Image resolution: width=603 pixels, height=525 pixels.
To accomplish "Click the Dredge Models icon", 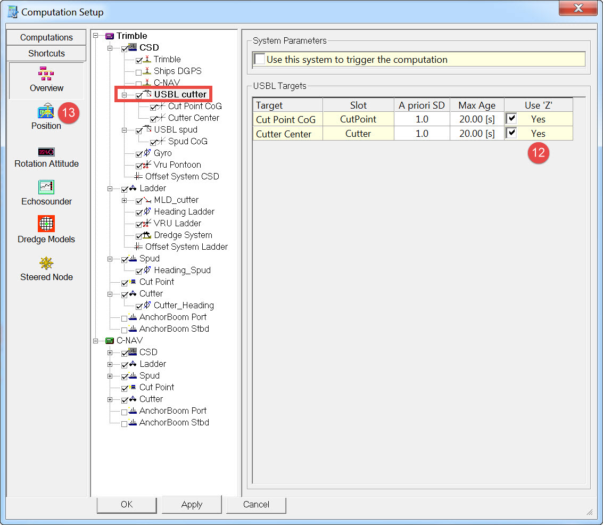I will [46, 224].
